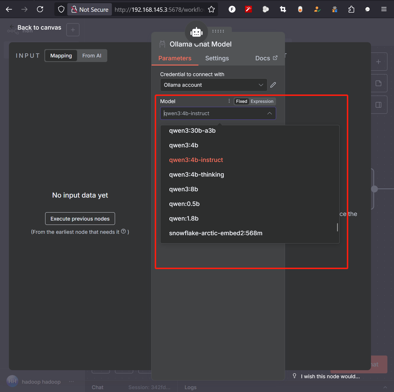This screenshot has width=394, height=392.
Task: Click the browser forward arrow
Action: pos(24,9)
